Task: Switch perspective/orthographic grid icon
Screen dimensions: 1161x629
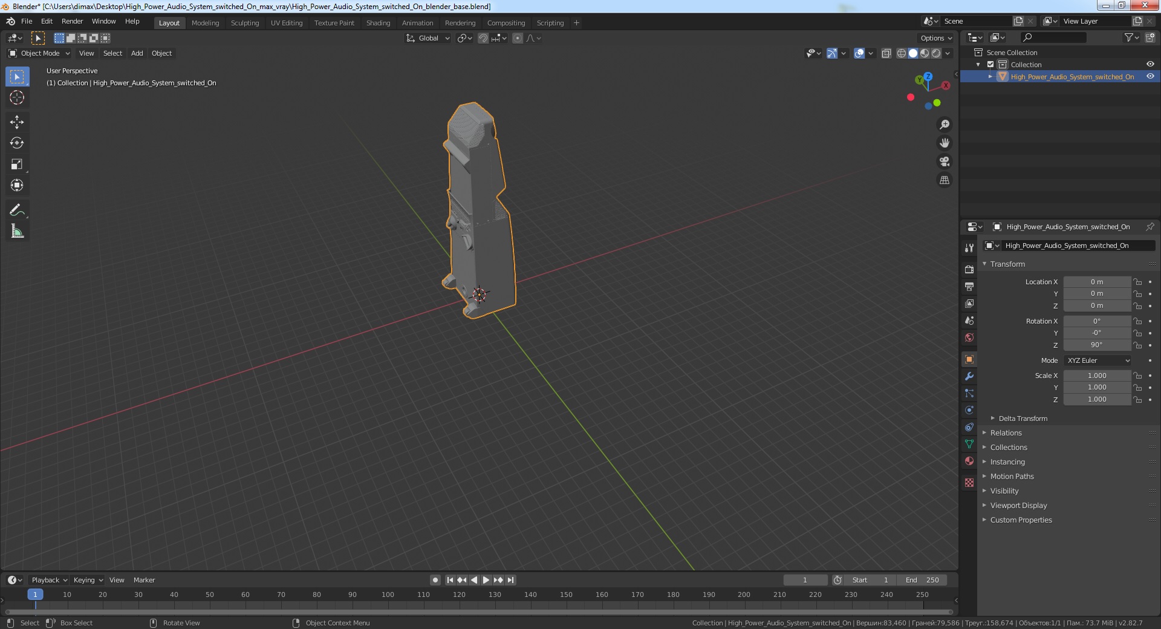Action: [945, 180]
